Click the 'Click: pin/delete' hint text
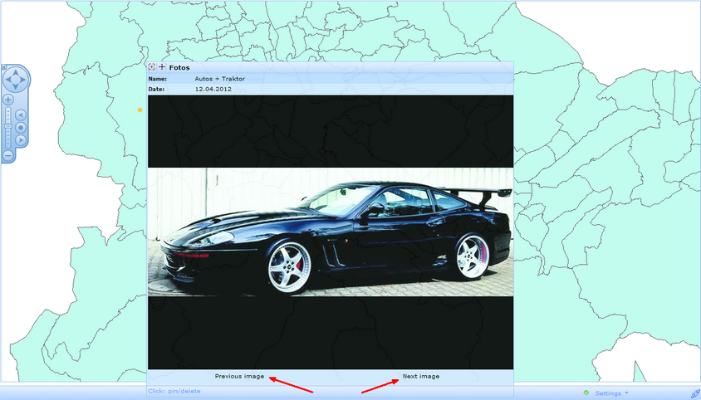This screenshot has width=701, height=400. tap(174, 391)
